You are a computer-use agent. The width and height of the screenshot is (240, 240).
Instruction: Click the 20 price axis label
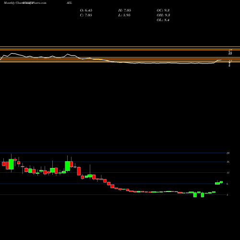[x=228, y=153]
